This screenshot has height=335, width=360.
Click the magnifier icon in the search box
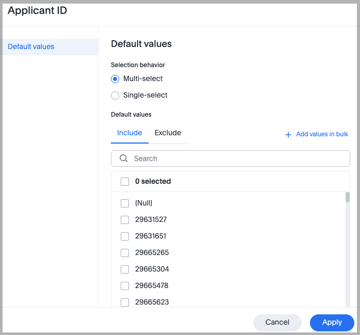point(124,158)
